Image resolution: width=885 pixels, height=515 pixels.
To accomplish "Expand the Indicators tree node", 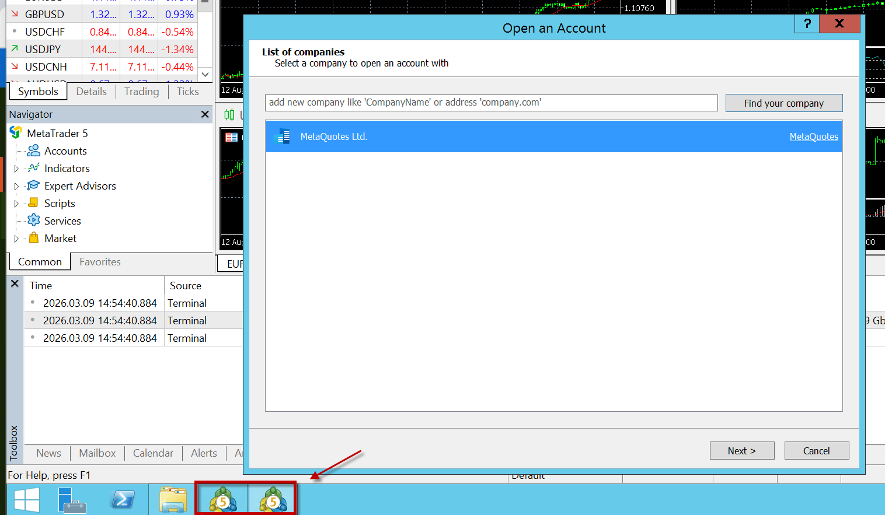I will (x=16, y=169).
